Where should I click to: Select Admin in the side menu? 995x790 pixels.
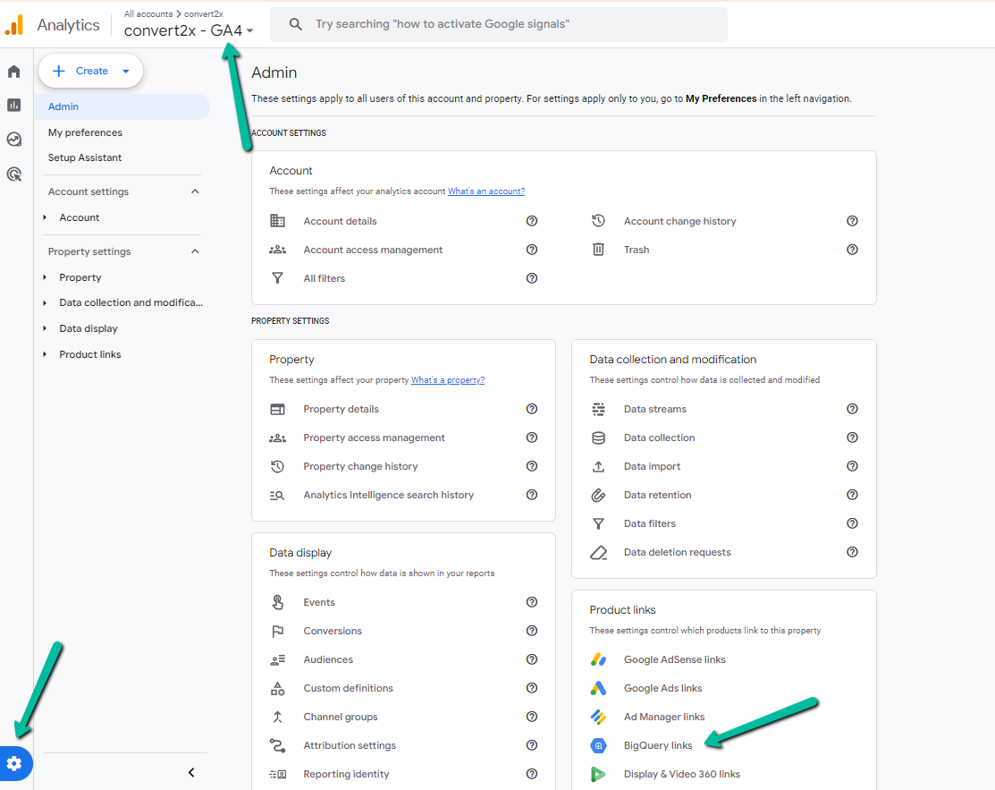[122, 106]
